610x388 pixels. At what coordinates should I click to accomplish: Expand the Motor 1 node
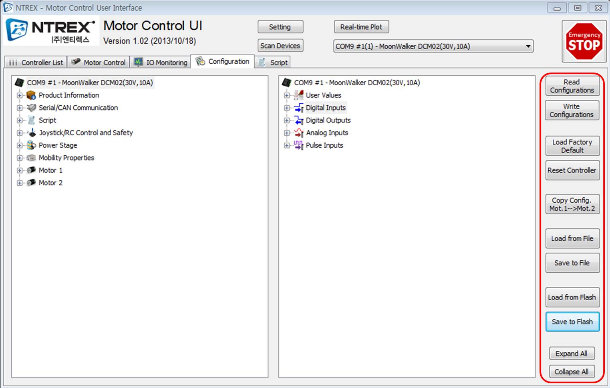coord(19,170)
